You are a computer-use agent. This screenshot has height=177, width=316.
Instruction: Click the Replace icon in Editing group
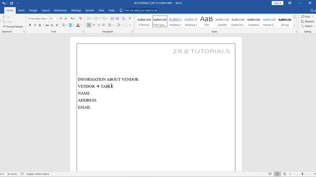[303, 22]
